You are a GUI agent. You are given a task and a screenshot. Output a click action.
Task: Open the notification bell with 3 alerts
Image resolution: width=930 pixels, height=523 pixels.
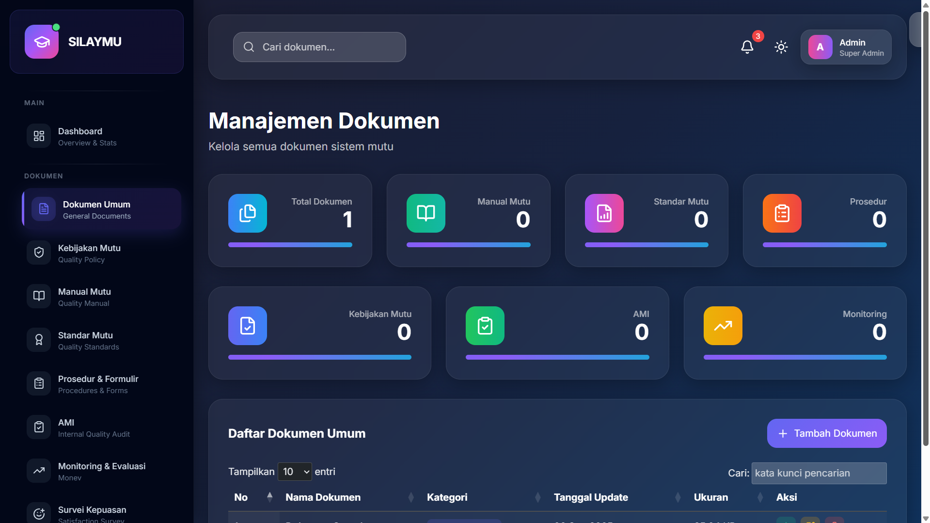point(747,47)
